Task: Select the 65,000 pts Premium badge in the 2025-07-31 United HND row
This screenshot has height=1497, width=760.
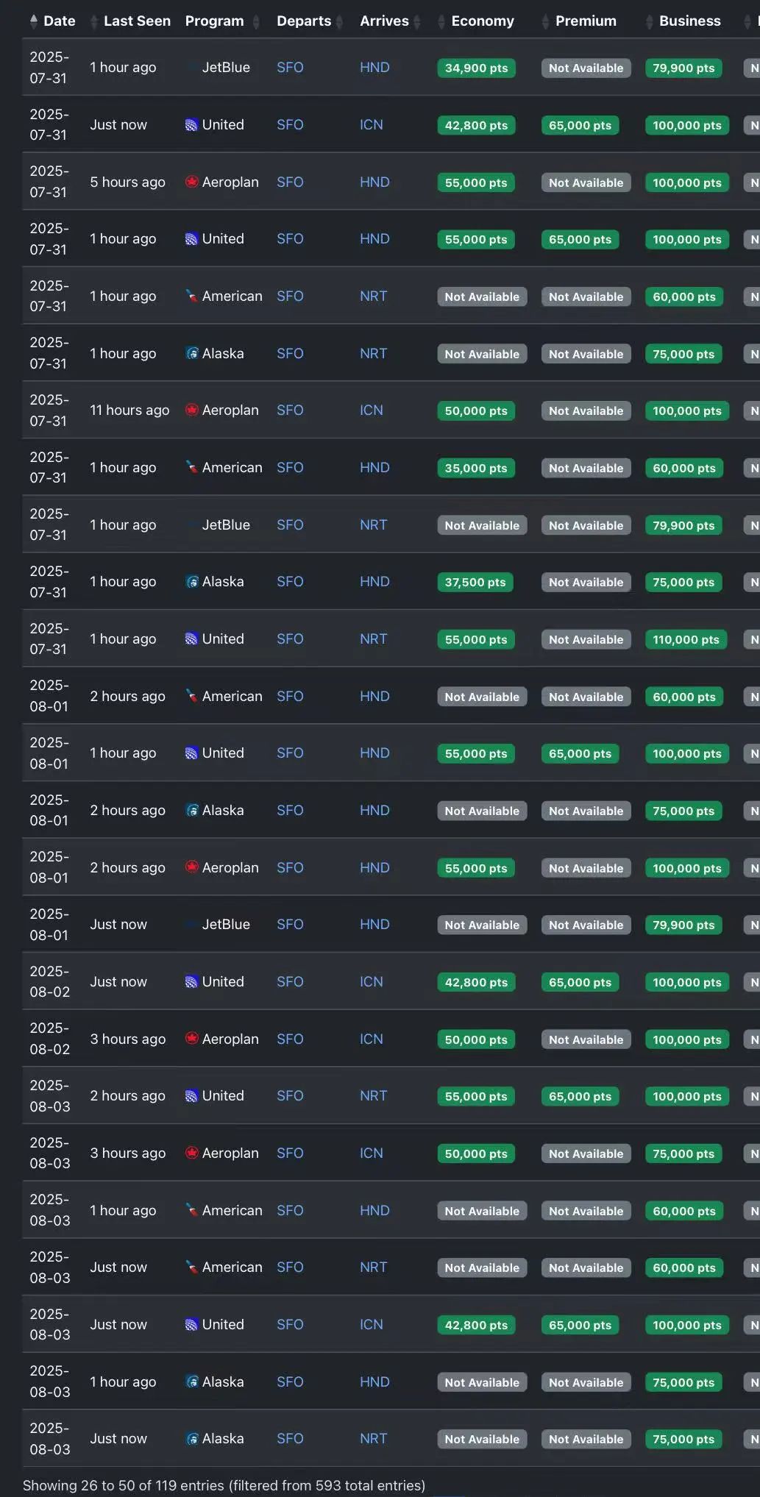Action: (x=580, y=240)
